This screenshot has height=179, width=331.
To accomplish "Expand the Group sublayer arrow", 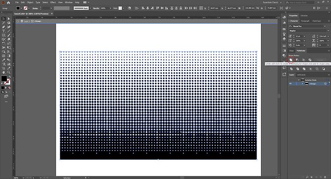I will tap(302, 84).
